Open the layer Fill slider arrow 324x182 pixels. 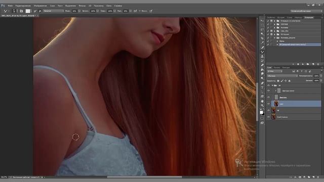tap(321, 81)
